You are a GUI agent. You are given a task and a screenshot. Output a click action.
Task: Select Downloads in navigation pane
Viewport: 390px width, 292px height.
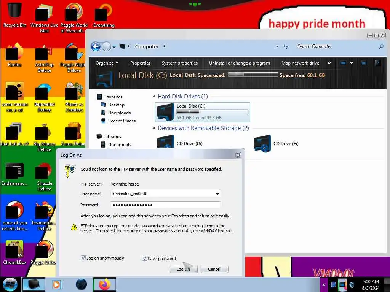(116, 113)
